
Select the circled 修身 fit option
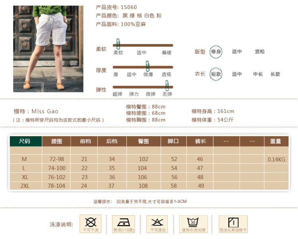click(x=216, y=52)
